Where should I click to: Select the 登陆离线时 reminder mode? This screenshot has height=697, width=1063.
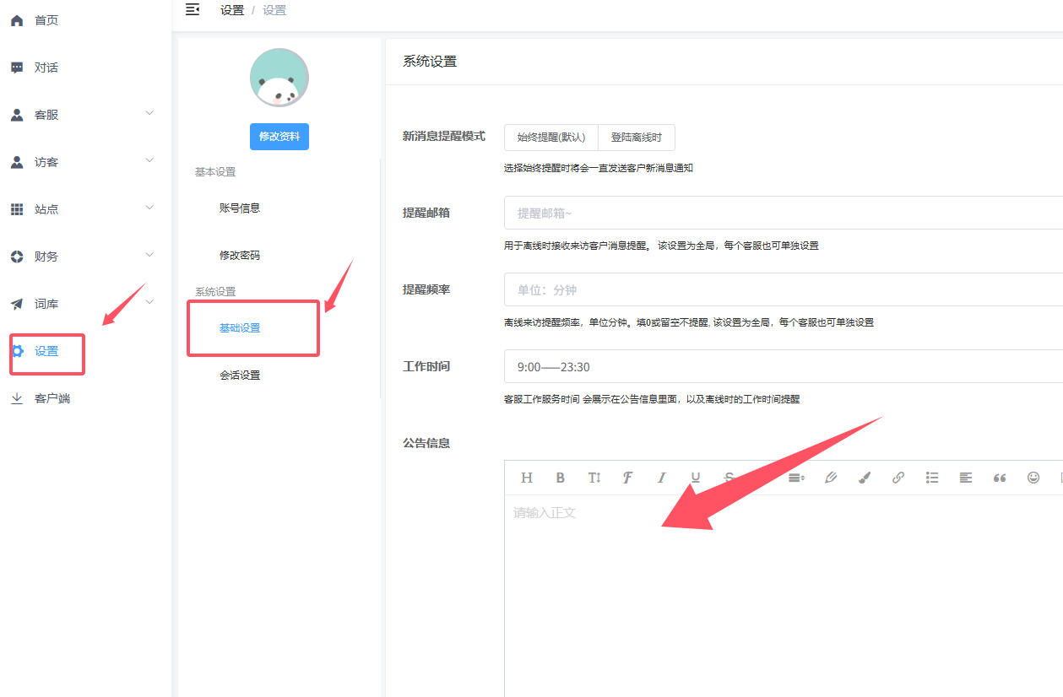point(636,137)
